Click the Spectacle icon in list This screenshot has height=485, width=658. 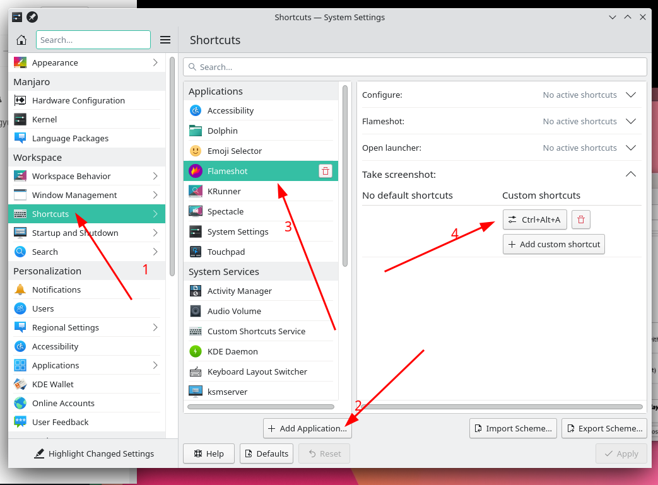(196, 211)
